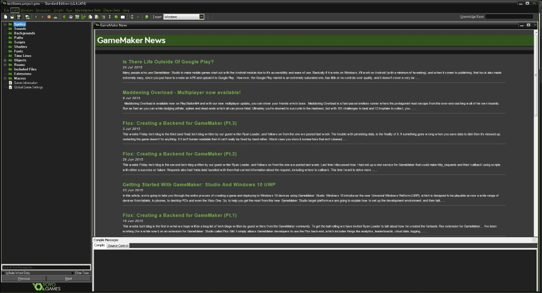Viewport: 542px width, 293px height.
Task: Select the Shaders folder in resource tree
Action: tap(21, 47)
